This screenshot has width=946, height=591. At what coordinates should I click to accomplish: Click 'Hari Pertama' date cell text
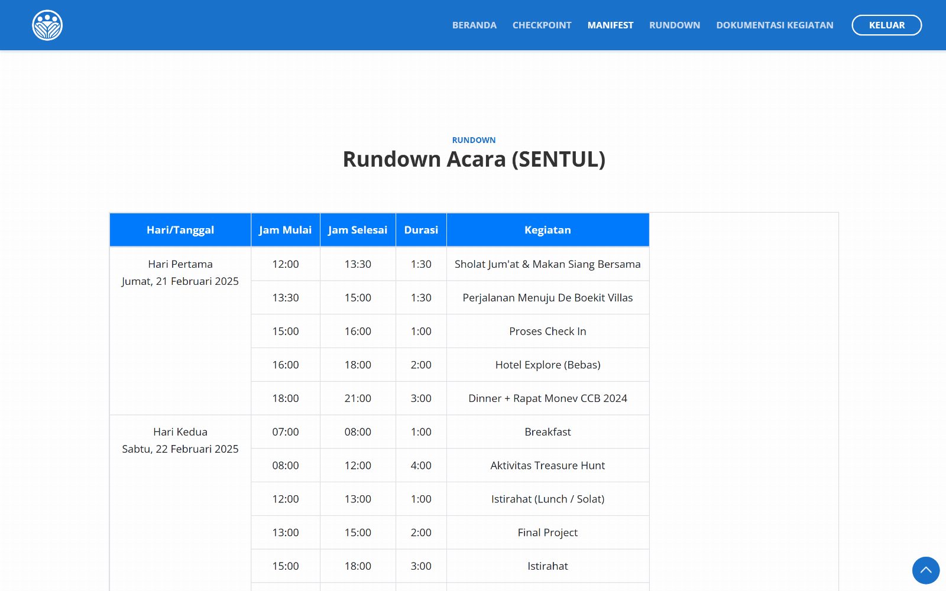180,264
